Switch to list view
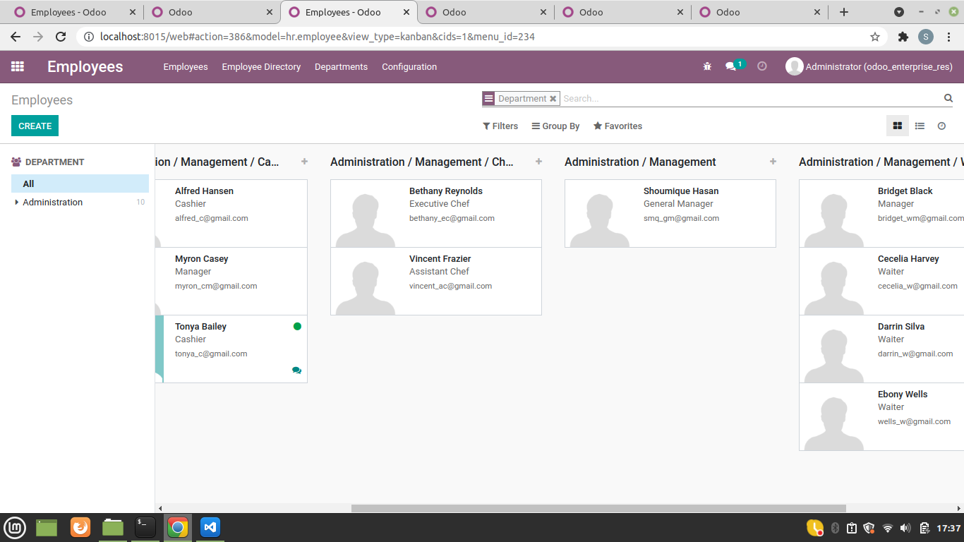 pos(920,126)
